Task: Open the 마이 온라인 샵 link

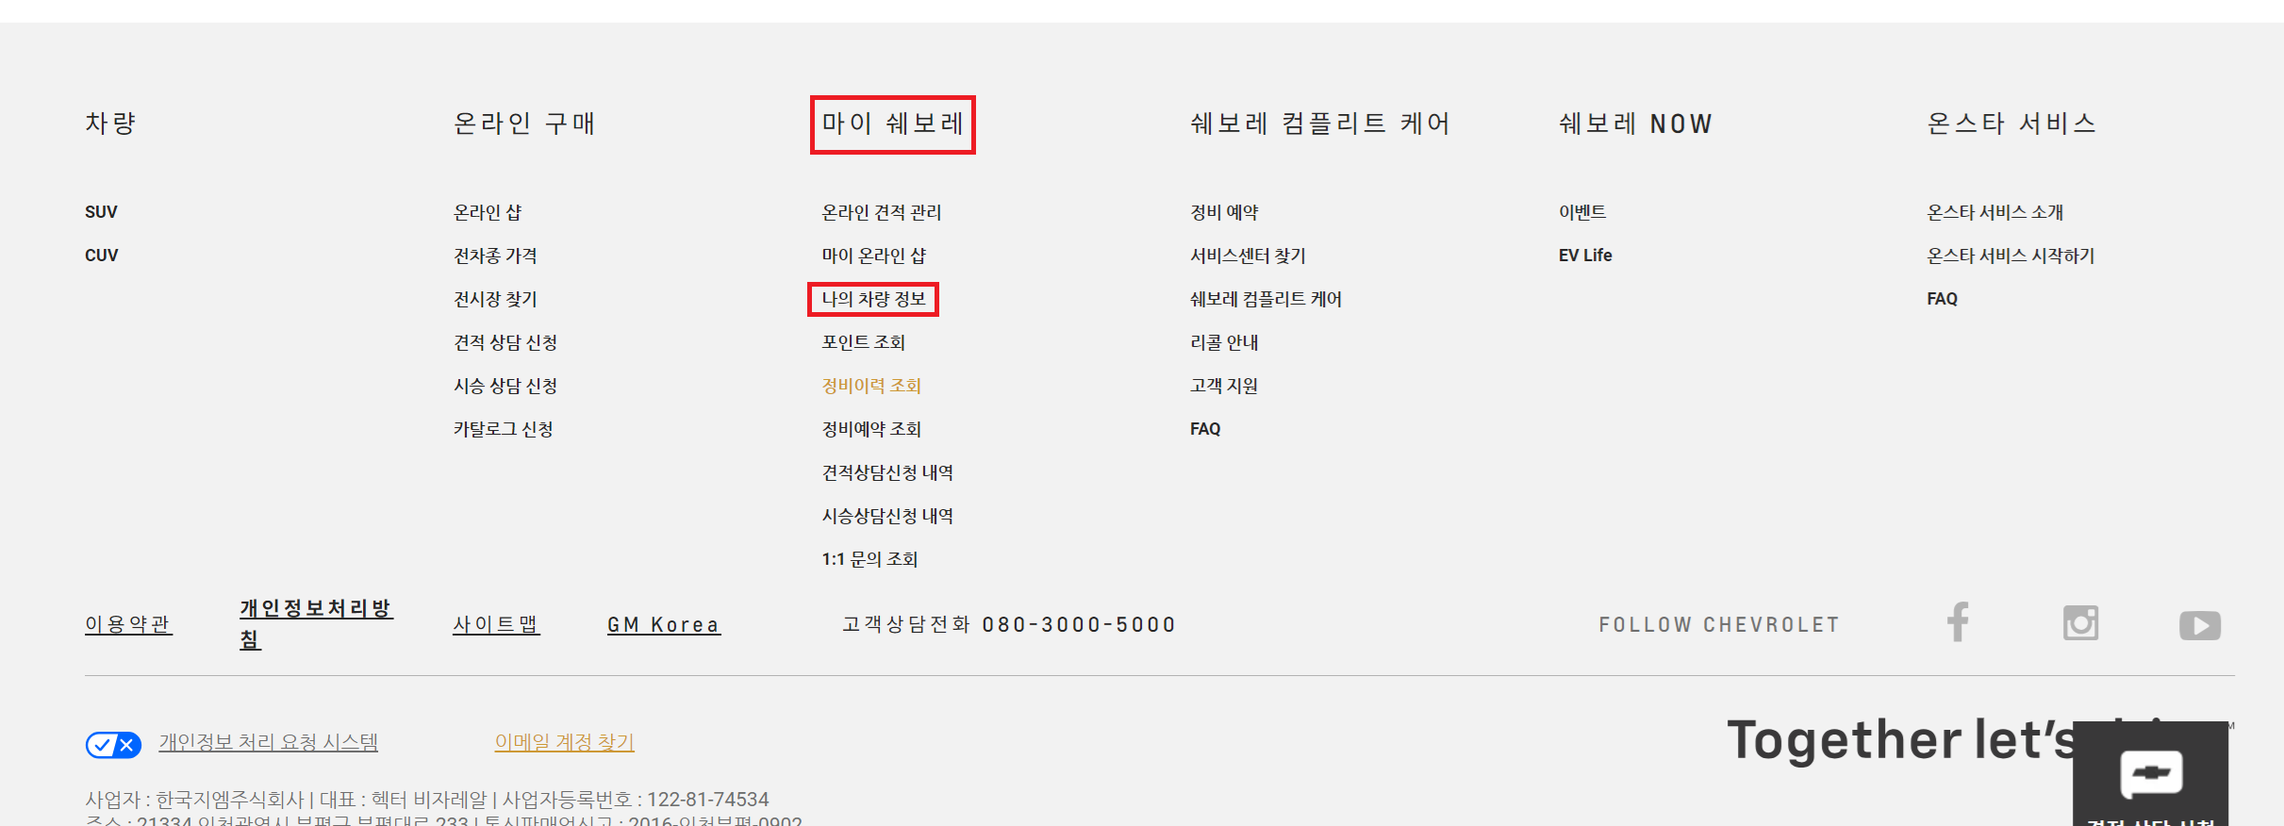Action: pos(874,256)
